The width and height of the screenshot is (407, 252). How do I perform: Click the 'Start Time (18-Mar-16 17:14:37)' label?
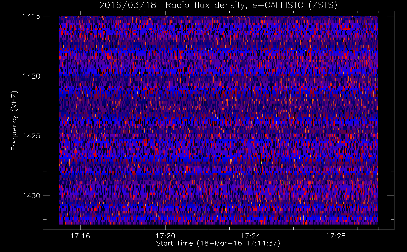(218, 243)
